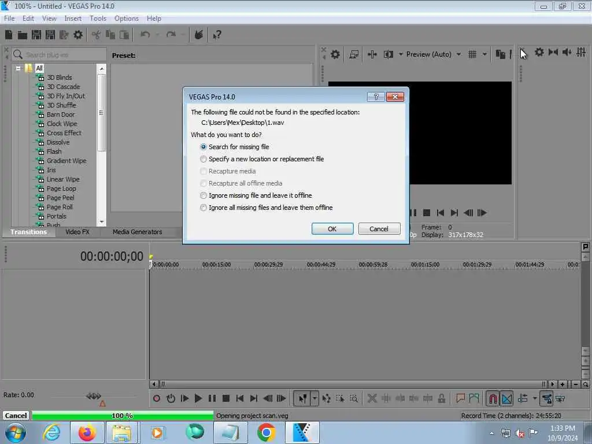Collapse the All transitions folder
Image resolution: width=592 pixels, height=444 pixels.
18,68
